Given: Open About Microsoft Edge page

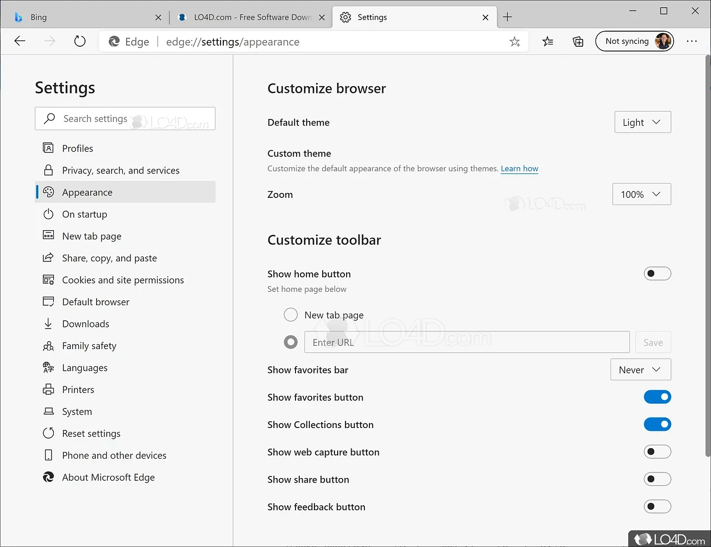Looking at the screenshot, I should [x=125, y=477].
